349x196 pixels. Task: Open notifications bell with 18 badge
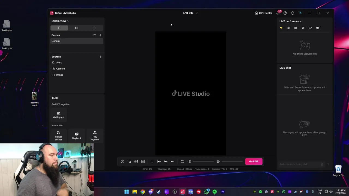click(278, 13)
